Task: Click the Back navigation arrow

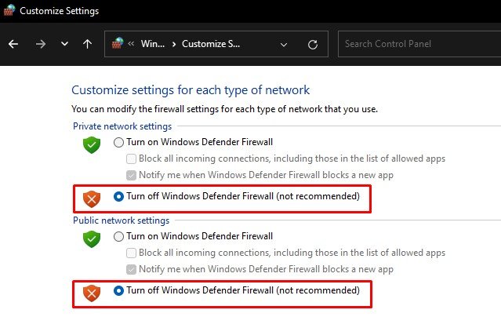Action: coord(13,44)
